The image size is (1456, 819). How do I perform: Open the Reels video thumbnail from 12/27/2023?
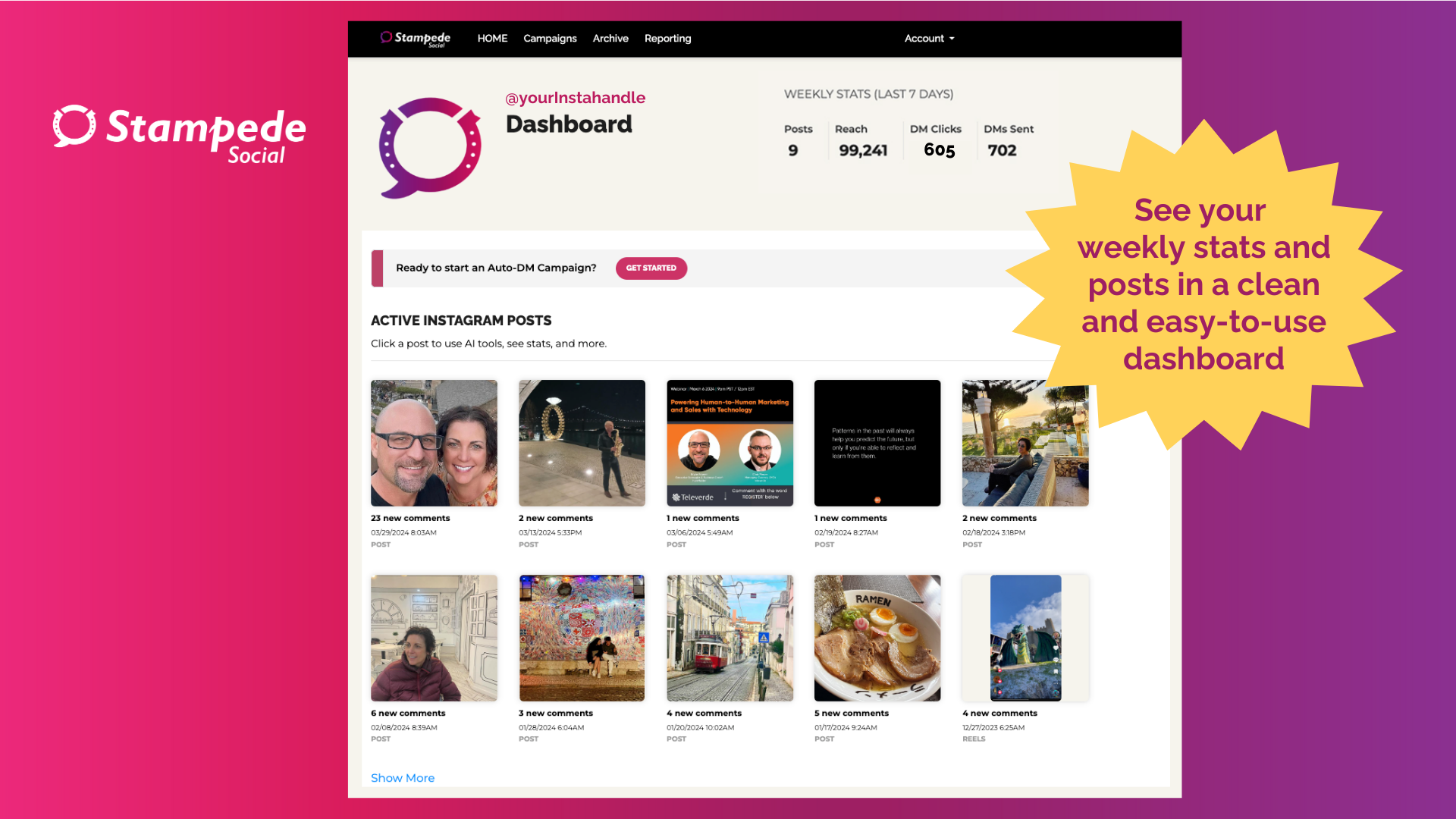1025,638
